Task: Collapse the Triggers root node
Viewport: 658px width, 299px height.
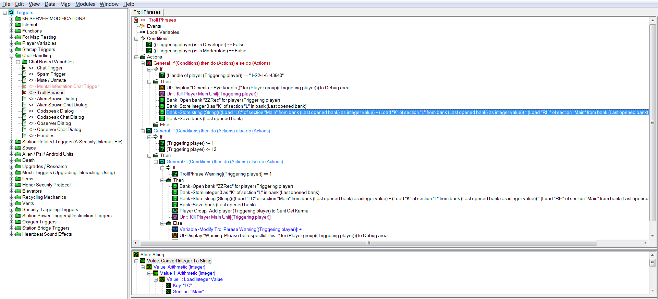Action: coord(5,13)
